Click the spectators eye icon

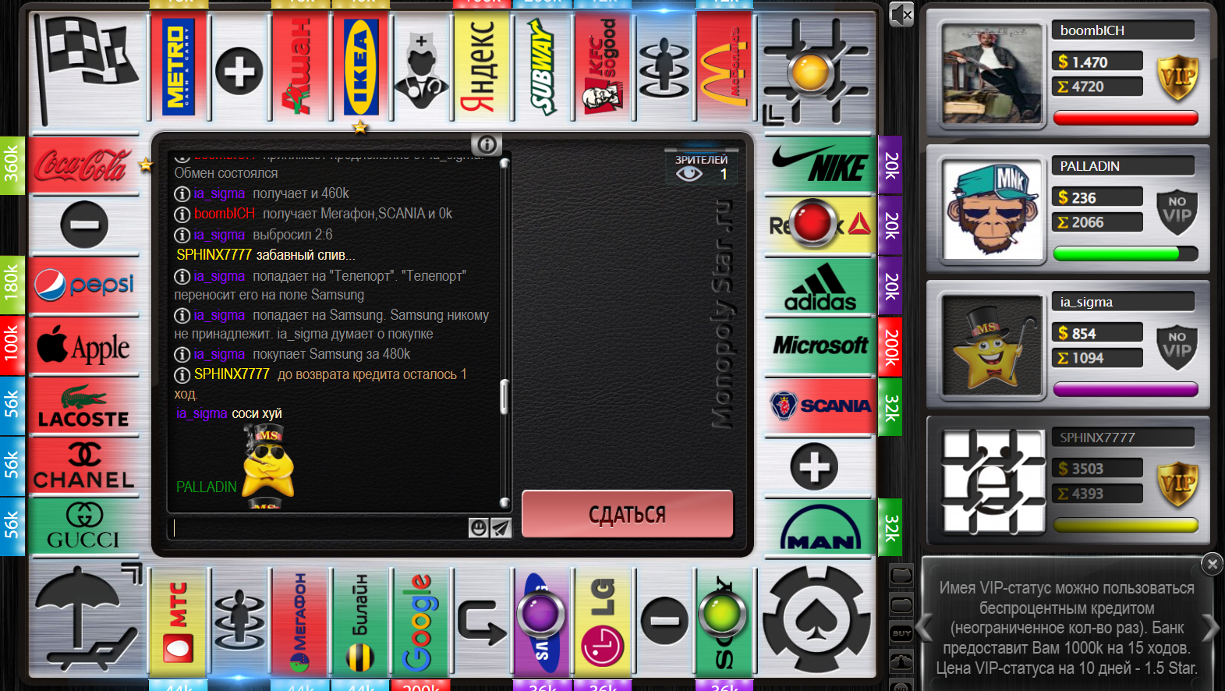(689, 173)
